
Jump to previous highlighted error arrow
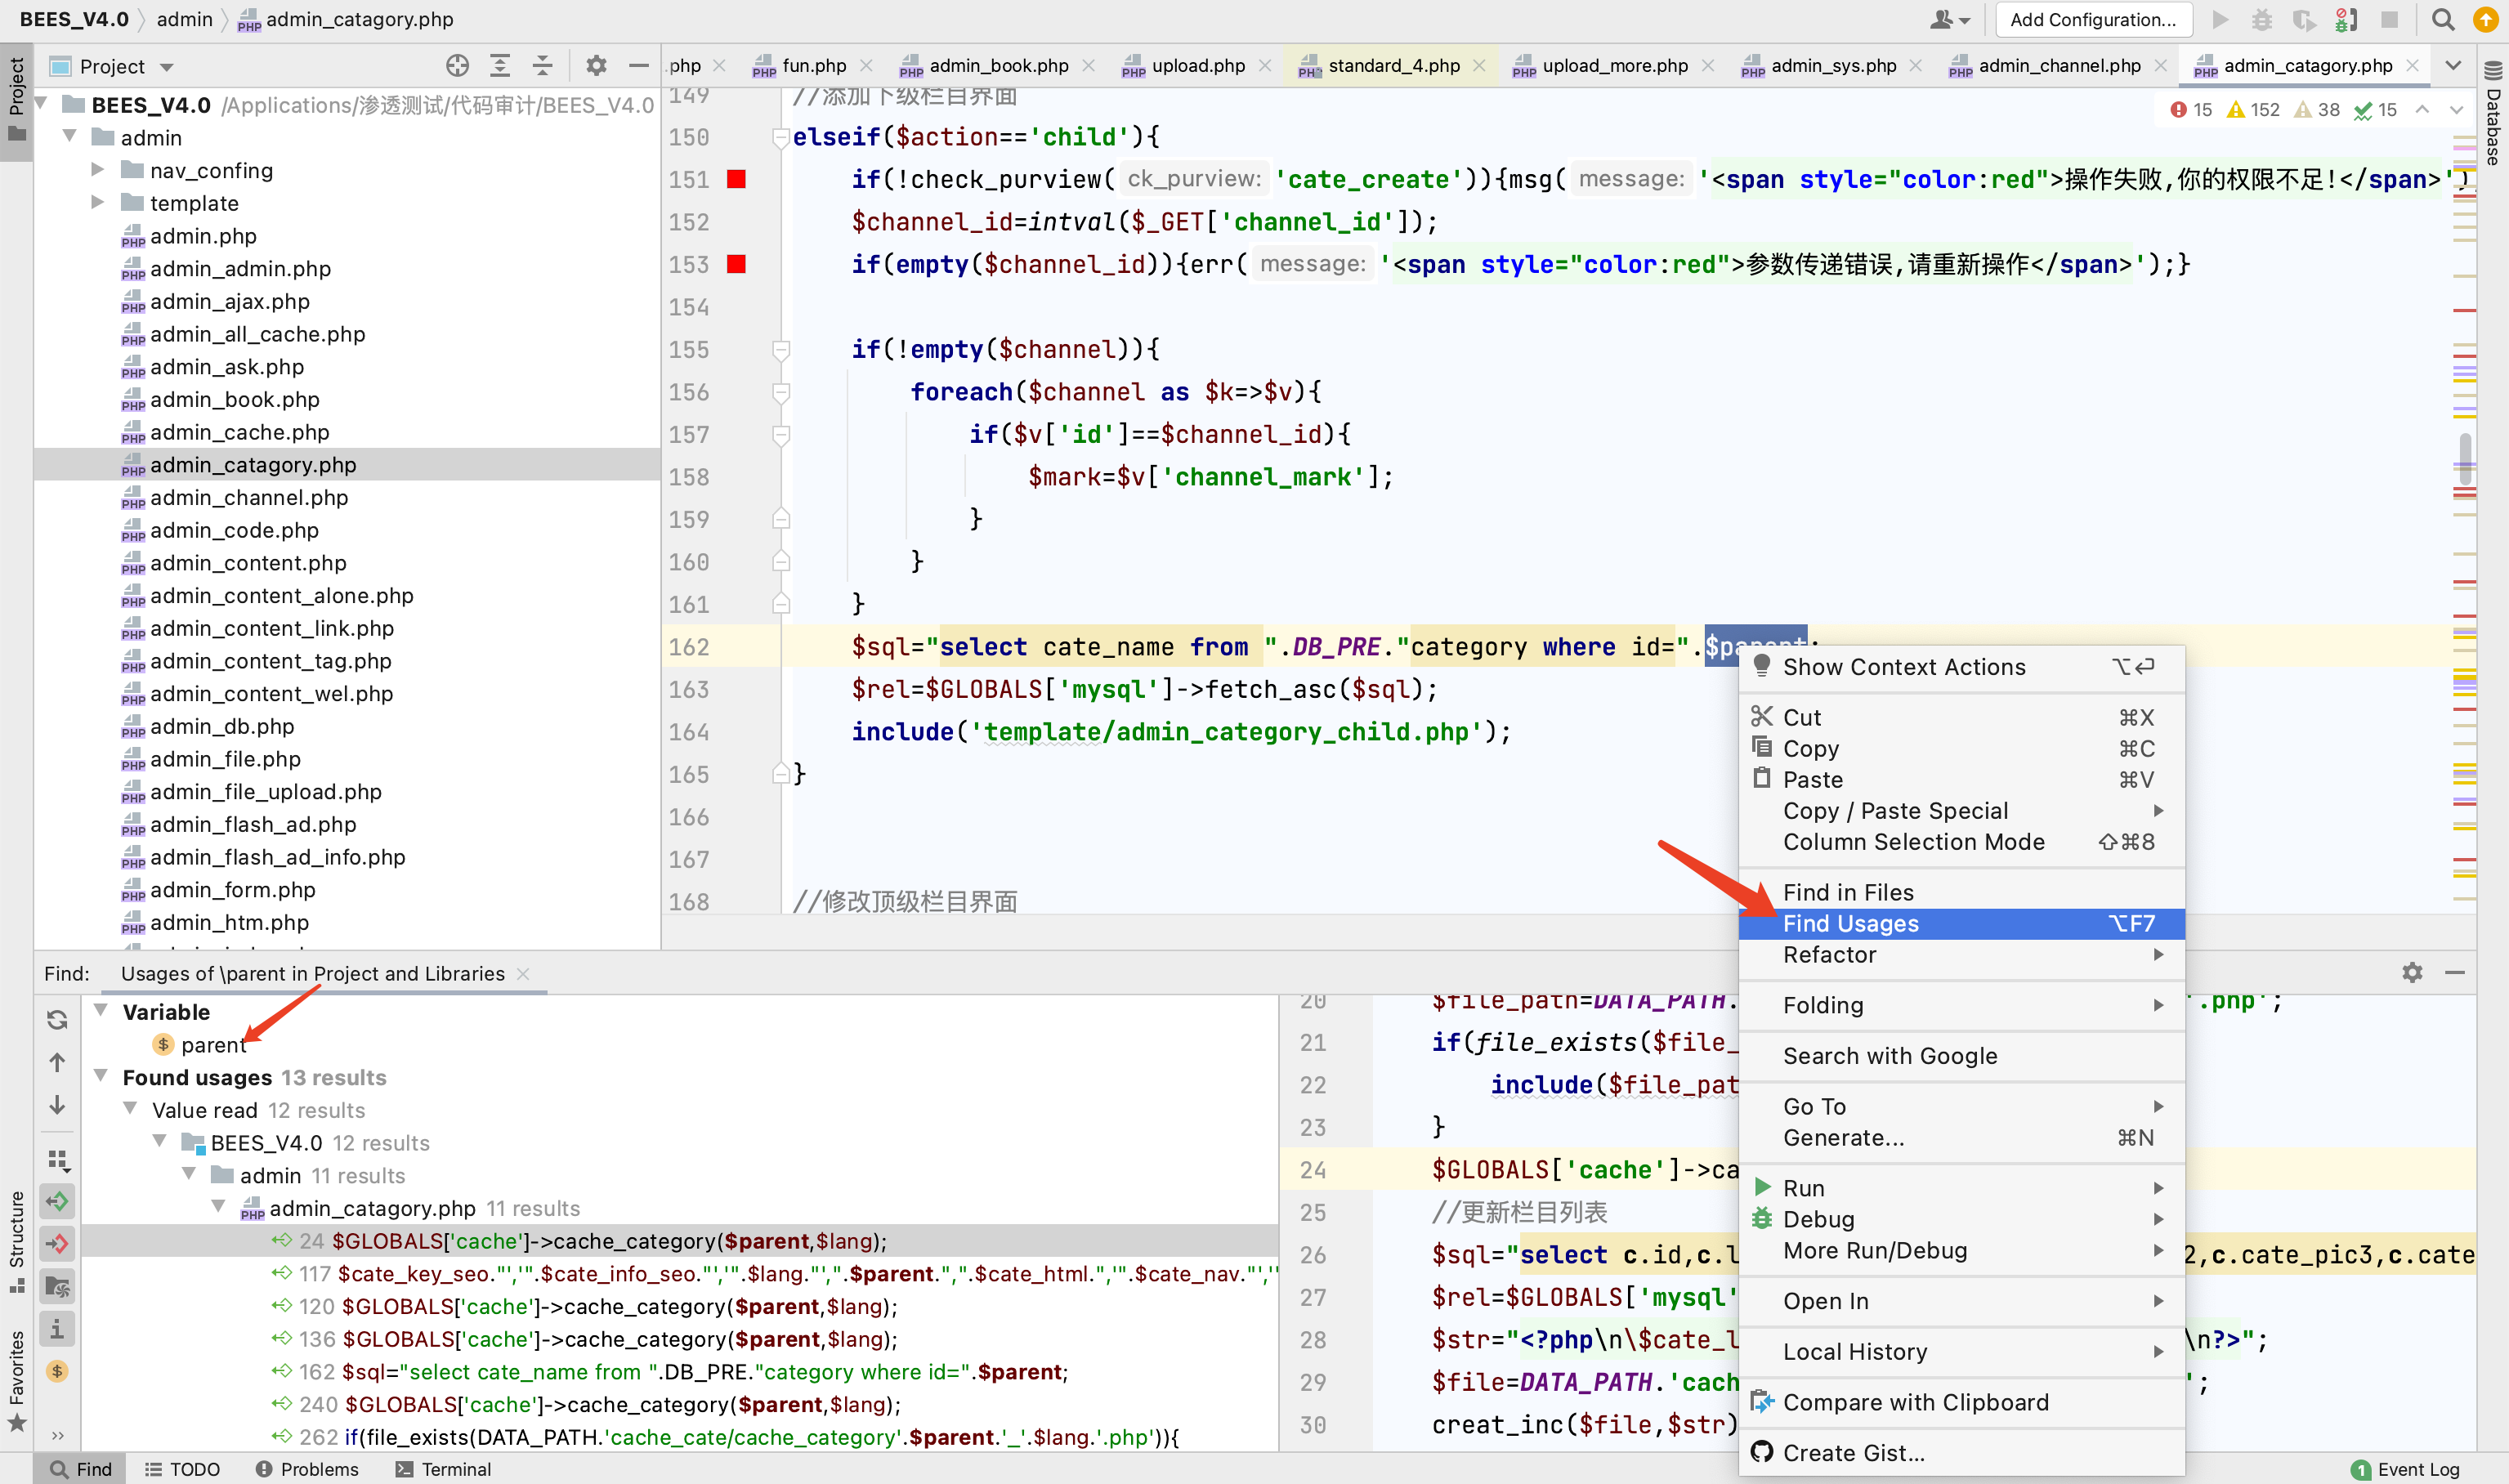(x=2422, y=110)
